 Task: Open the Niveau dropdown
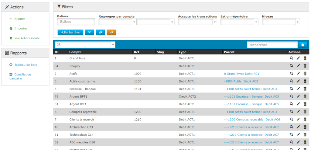281,22
